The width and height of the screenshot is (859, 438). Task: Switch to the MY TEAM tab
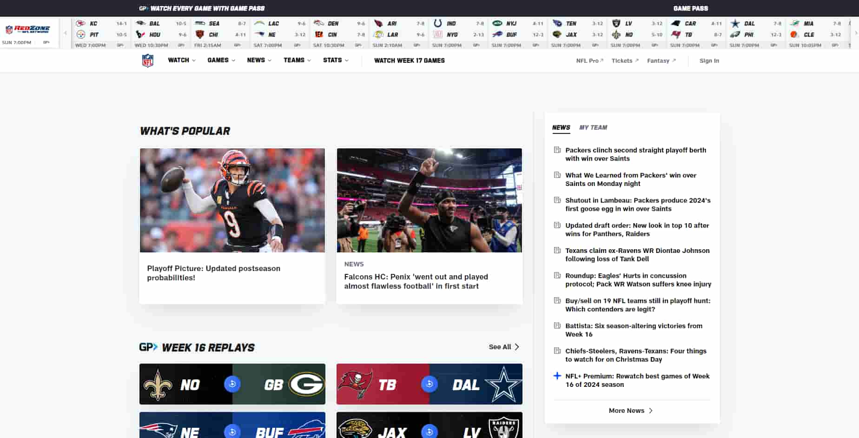pos(594,127)
